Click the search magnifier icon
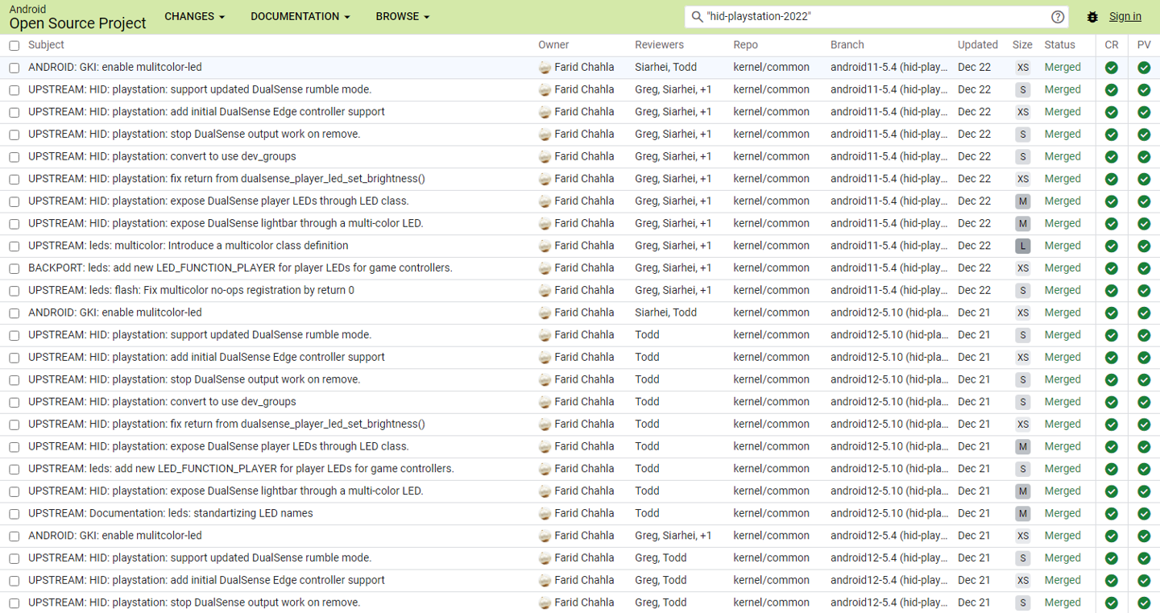The image size is (1160, 613). point(697,17)
